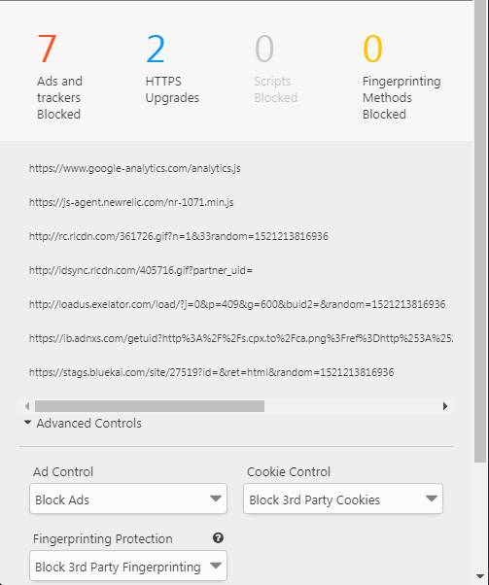Click the google-analytics.com analytics.js URL
Screen dimensions: 489x585
(x=135, y=169)
